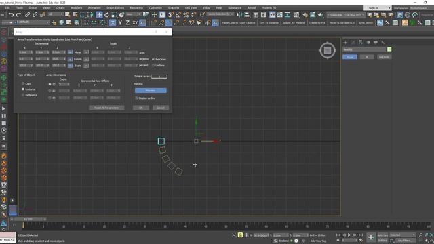This screenshot has height=244, width=434.
Task: Click the Align tool icon
Action: click(x=247, y=15)
